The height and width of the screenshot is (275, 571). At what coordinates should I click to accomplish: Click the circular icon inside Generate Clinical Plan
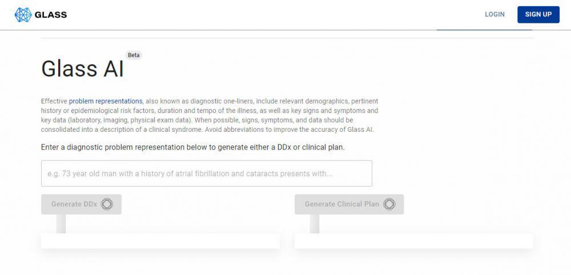coord(389,204)
